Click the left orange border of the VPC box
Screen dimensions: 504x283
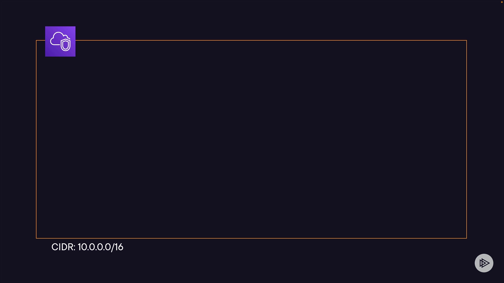[x=36, y=139]
